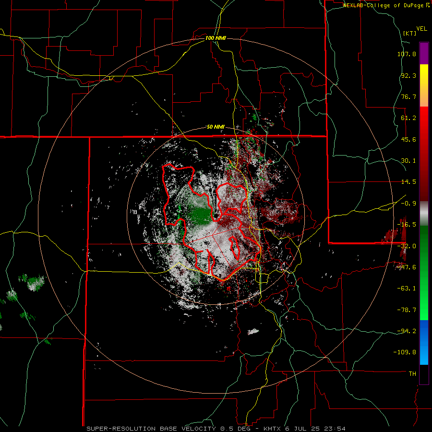Pick the yellow swatch beside 92.3
The height and width of the screenshot is (432, 432).
(x=424, y=75)
